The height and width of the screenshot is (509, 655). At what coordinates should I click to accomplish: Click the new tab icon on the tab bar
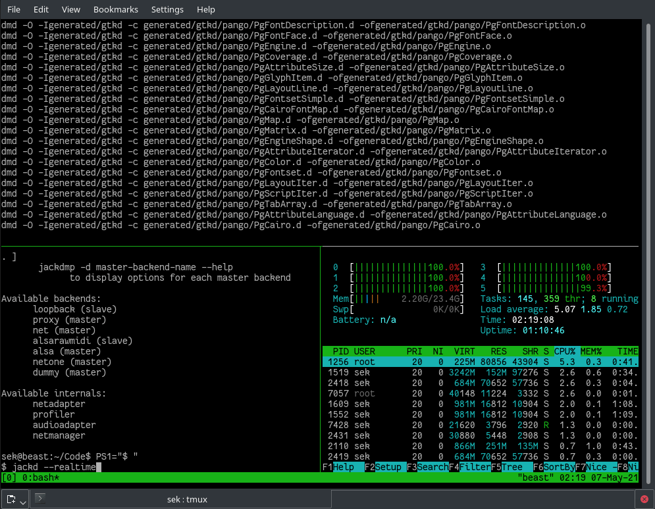(x=11, y=498)
